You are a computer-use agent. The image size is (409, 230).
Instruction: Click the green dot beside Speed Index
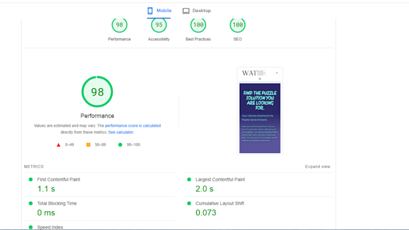pyautogui.click(x=31, y=227)
